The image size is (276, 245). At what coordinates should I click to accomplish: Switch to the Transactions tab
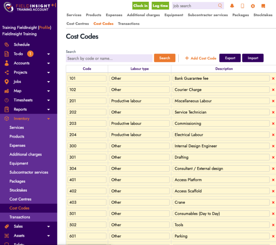coord(128,24)
